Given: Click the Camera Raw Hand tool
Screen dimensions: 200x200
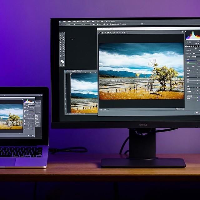Looking at the screenshot, I should click(x=102, y=33).
